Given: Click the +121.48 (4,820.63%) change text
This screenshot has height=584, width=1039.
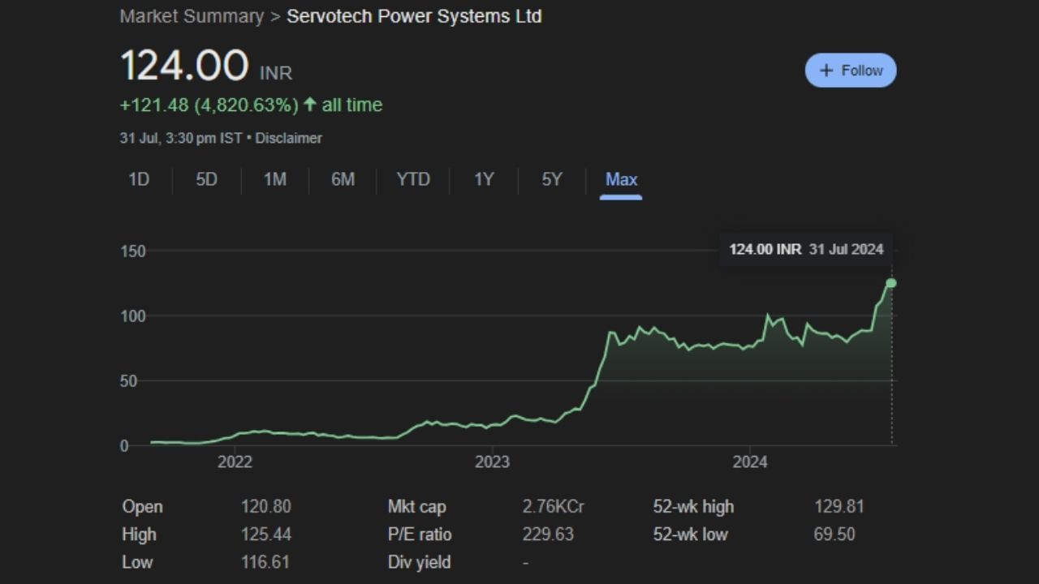Looking at the screenshot, I should [x=209, y=105].
